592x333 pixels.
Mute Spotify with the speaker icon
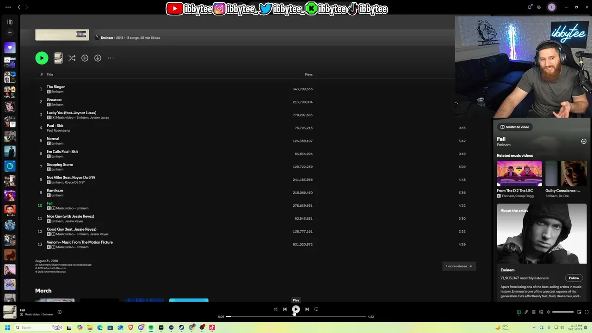[549, 312]
